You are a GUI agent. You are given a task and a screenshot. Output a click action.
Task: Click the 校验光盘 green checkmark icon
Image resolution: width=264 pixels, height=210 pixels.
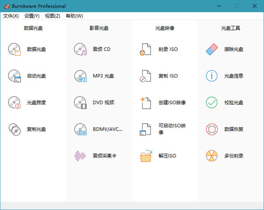click(212, 103)
